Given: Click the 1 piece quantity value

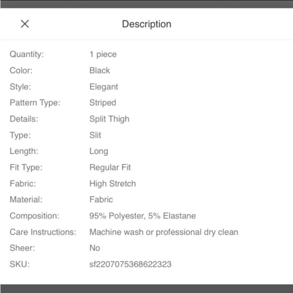Looking at the screenshot, I should pos(103,54).
